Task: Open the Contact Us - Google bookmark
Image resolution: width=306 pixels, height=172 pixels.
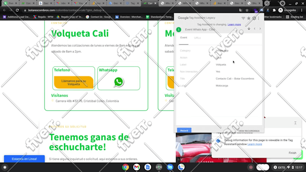Action: pos(99,17)
